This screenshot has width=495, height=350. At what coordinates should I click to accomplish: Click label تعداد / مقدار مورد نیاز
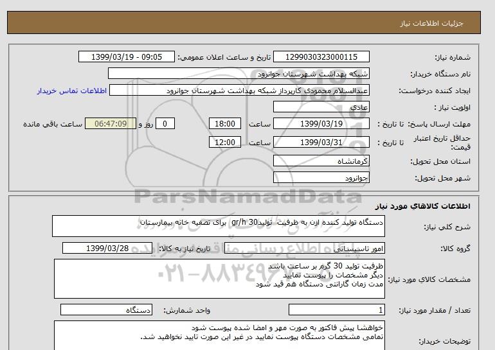point(435,311)
